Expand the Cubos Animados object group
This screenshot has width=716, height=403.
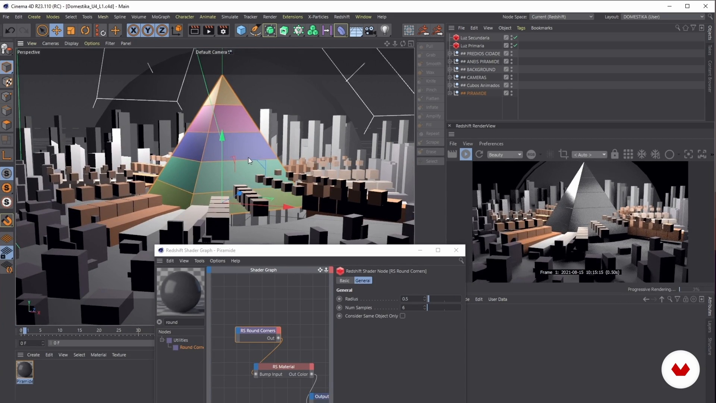click(450, 85)
